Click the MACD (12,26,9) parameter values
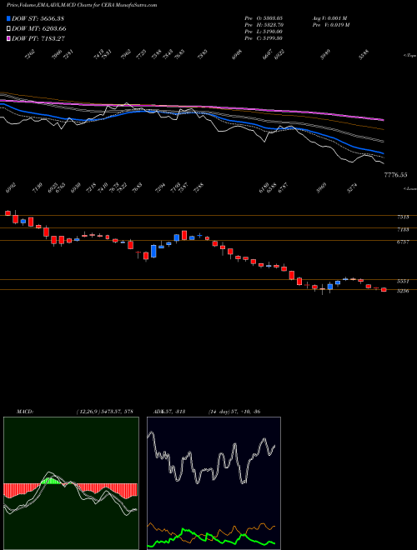Screen dimensions: 417x550 click(x=104, y=412)
